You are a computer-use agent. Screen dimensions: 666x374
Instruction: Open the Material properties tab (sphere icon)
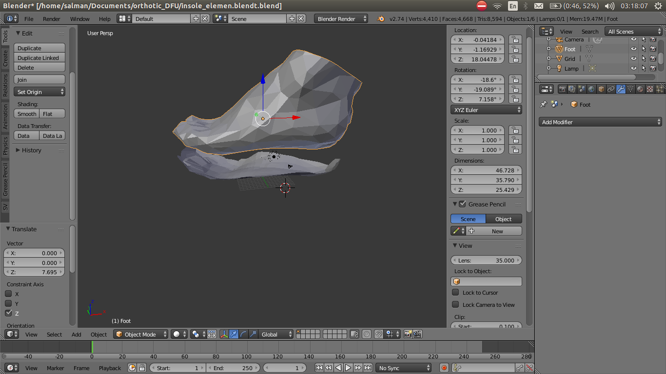(x=640, y=89)
